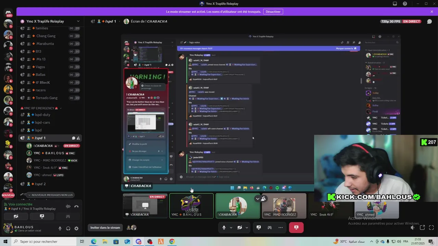Image resolution: width=438 pixels, height=246 pixels.
Task: Start an activity from voice connected panel
Action: click(68, 216)
